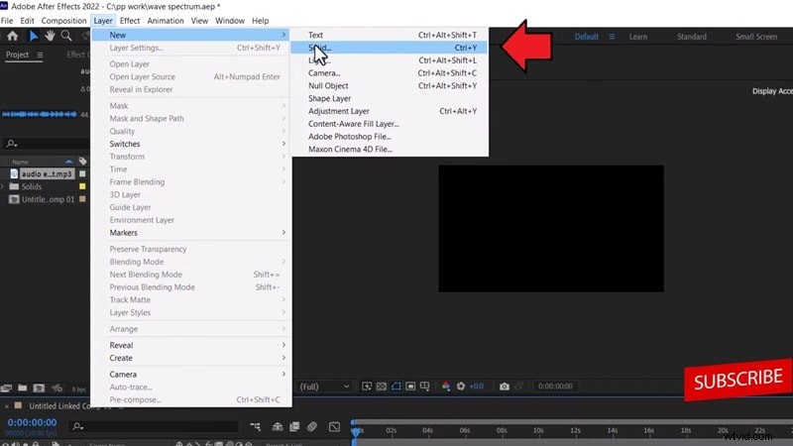Click the Project panel search field

pos(47,144)
